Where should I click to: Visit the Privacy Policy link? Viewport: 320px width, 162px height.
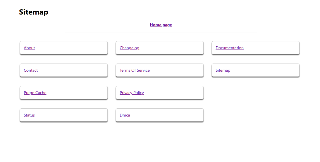(132, 93)
